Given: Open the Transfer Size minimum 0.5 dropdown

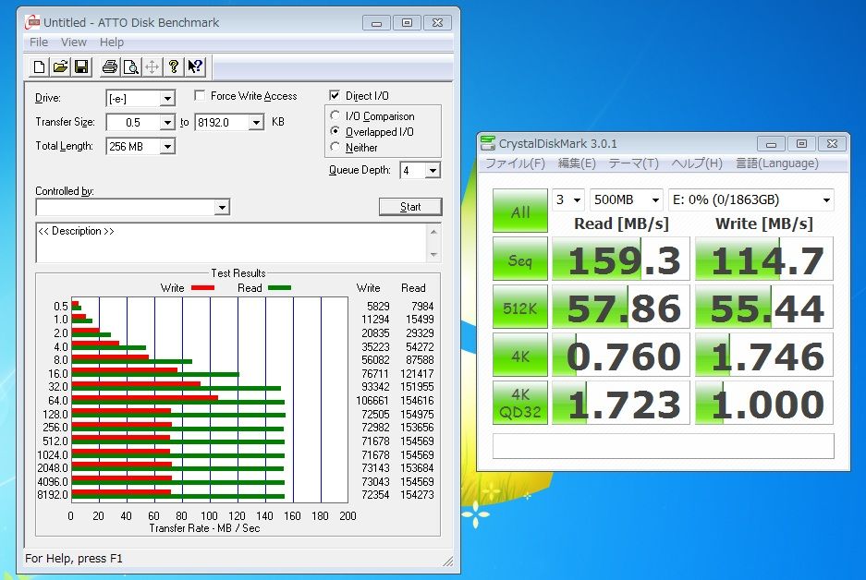Looking at the screenshot, I should 167,122.
